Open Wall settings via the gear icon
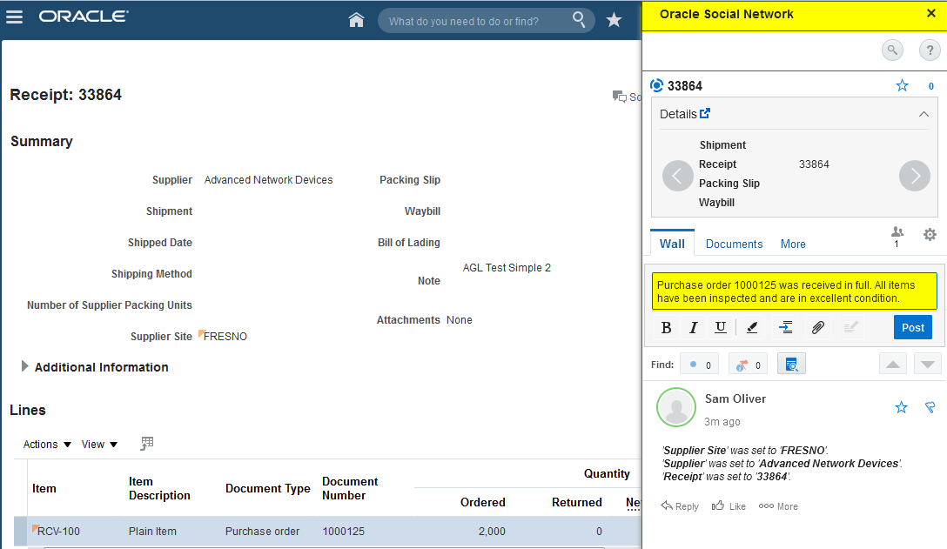Screen dimensions: 947x549 coord(930,234)
